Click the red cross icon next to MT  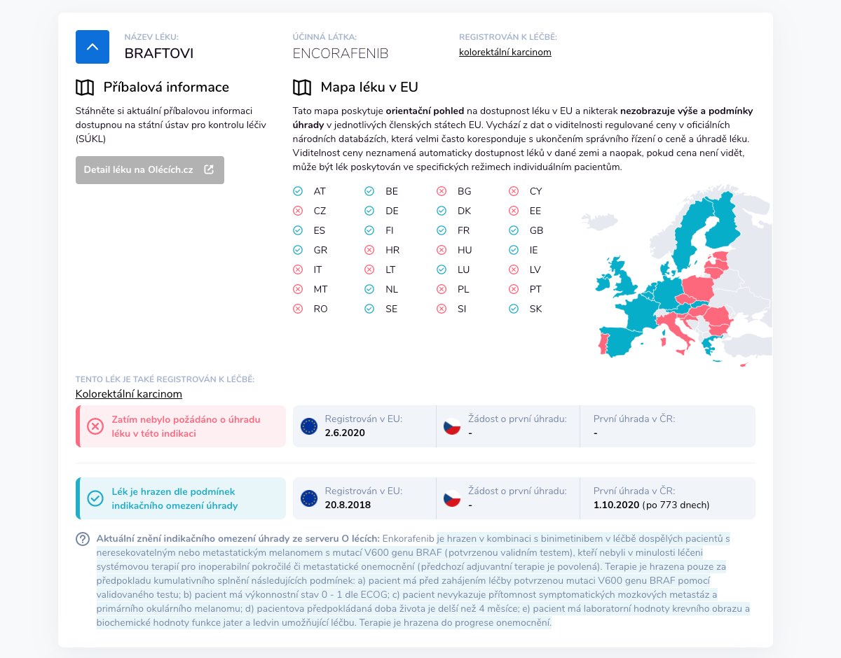(x=298, y=289)
